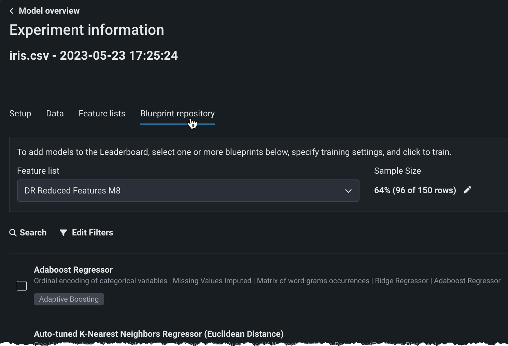Edit sample size with the pencil icon
Viewport: 508px width, 346px height.
[467, 190]
